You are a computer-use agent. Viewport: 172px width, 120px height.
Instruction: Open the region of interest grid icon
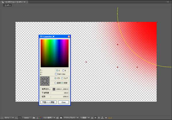pos(16,118)
